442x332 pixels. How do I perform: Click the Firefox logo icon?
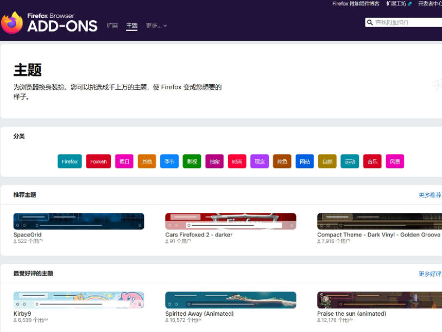(x=12, y=23)
